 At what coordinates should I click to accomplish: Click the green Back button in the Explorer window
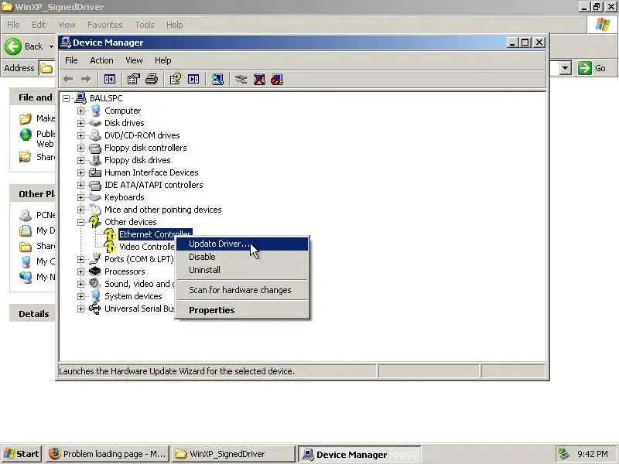13,46
